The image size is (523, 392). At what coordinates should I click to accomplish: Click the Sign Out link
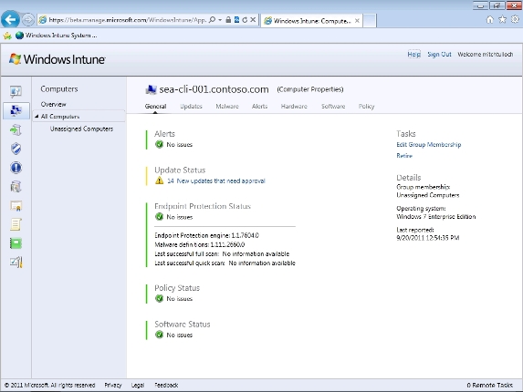point(439,55)
